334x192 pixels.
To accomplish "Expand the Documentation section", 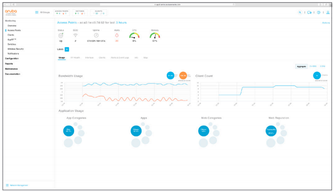I will (x=13, y=74).
